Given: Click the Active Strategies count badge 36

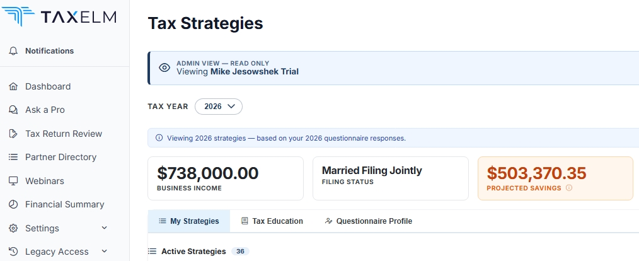Looking at the screenshot, I should tap(240, 251).
